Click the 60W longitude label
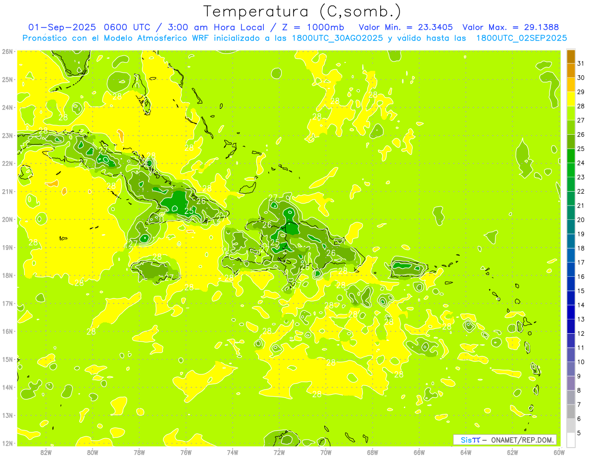This screenshot has height=459, width=594. click(x=559, y=452)
